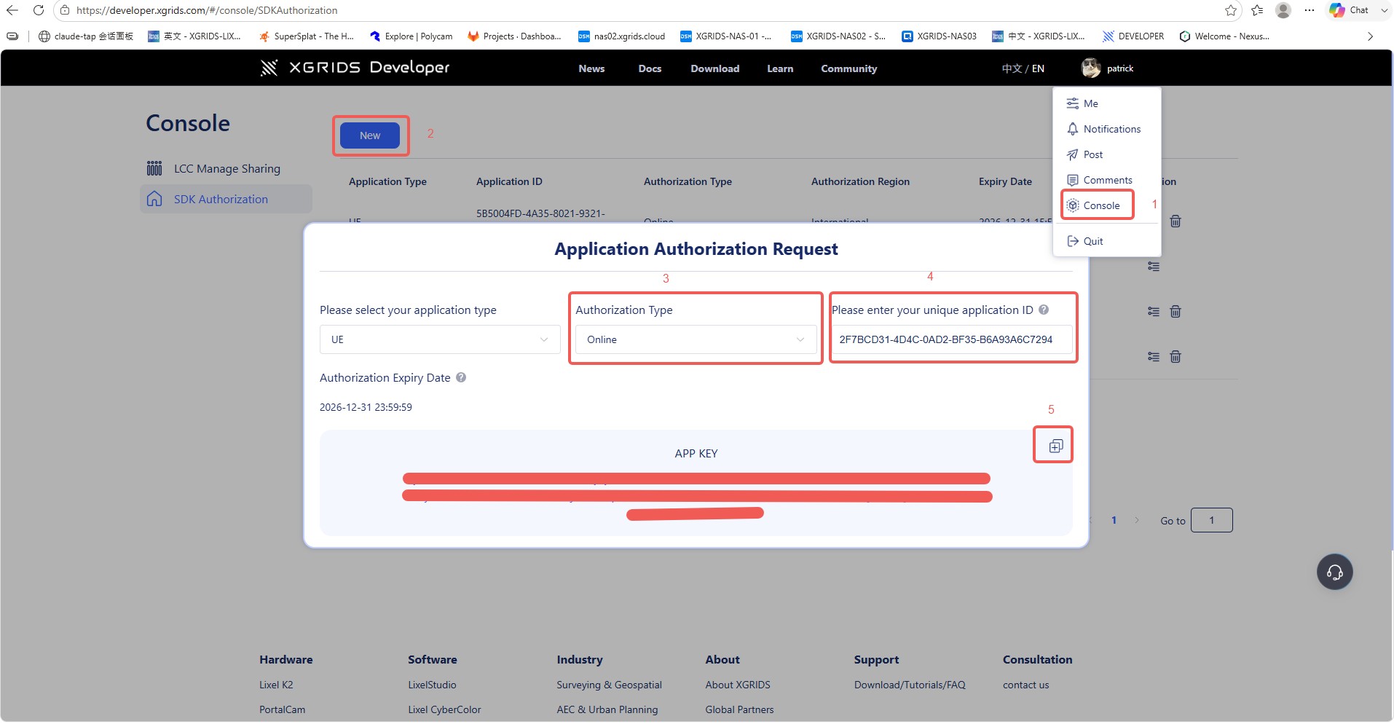Screen dimensions: 1394x724
Task: Click the XGRIDS Developer logo
Action: tap(355, 68)
